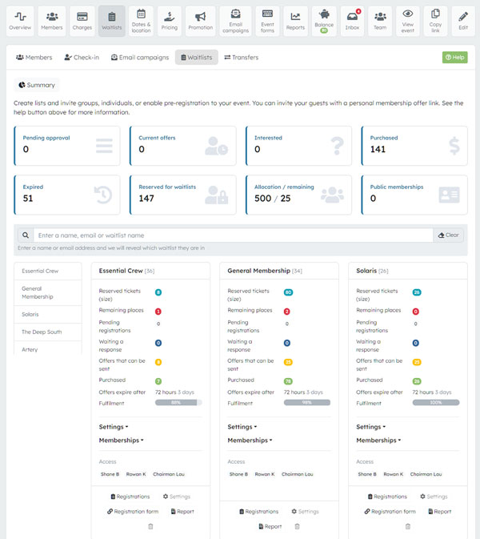Screen dimensions: 480x539
Task: Expand Settings in General Membership card
Action: (242, 427)
